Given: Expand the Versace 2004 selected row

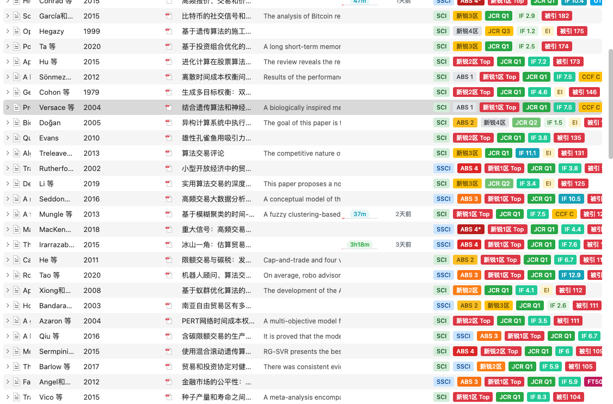Looking at the screenshot, I should click(8, 108).
